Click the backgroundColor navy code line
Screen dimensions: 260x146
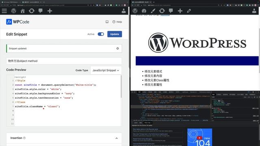pyautogui.click(x=45, y=94)
